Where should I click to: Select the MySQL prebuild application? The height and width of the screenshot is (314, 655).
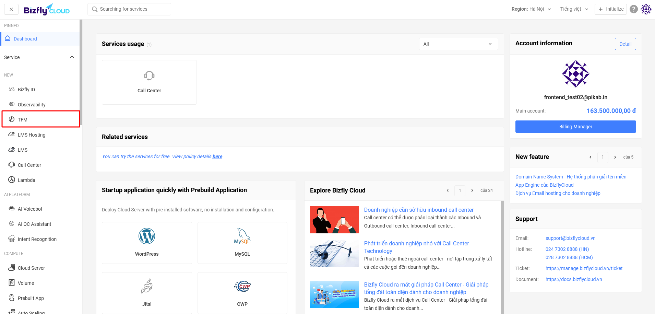[x=242, y=243]
